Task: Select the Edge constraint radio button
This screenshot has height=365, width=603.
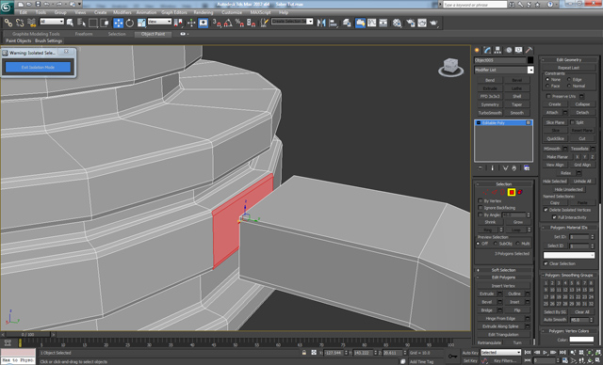Action: pyautogui.click(x=569, y=79)
